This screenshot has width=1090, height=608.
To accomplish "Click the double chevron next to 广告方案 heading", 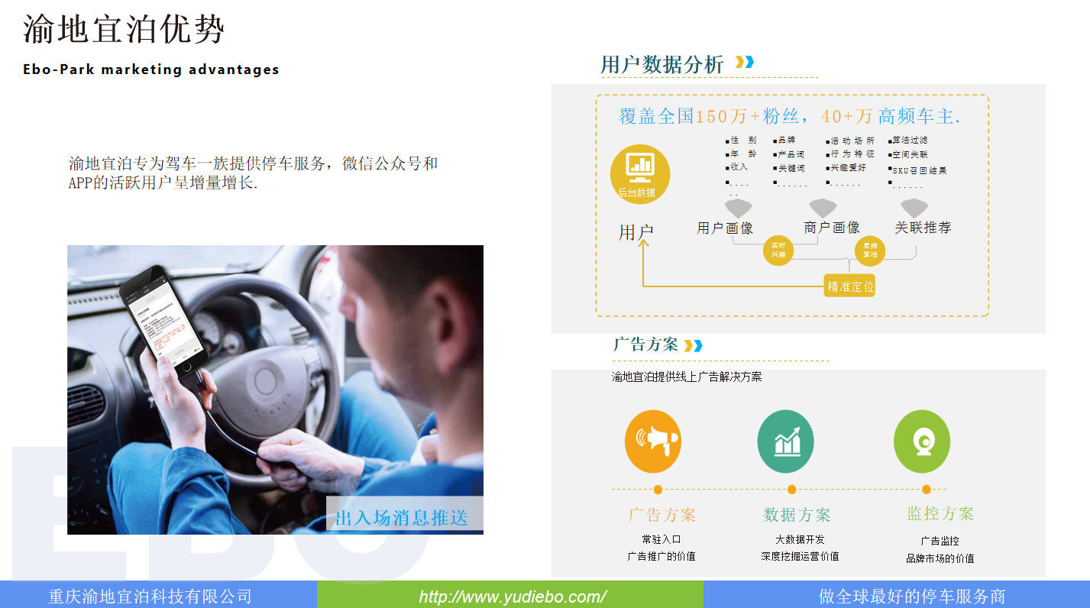I will click(693, 346).
